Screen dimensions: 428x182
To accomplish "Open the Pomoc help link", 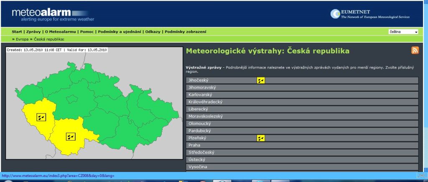I will 87,32.
